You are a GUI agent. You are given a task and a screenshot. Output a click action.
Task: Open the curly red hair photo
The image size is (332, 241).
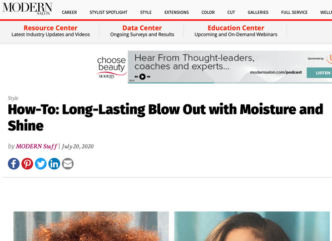point(91,226)
